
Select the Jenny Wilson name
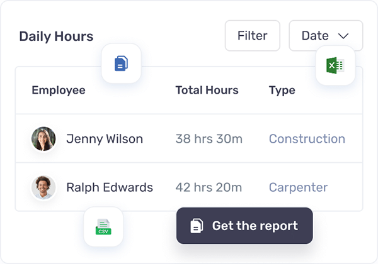tap(105, 139)
